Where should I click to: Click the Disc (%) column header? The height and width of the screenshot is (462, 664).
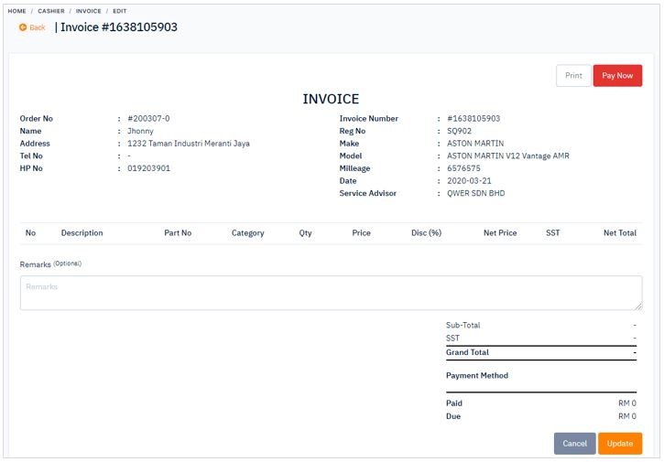coord(426,232)
